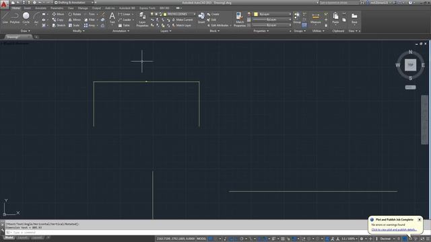Click Create block button
Screen dimensions: 431x242
pyautogui.click(x=213, y=14)
